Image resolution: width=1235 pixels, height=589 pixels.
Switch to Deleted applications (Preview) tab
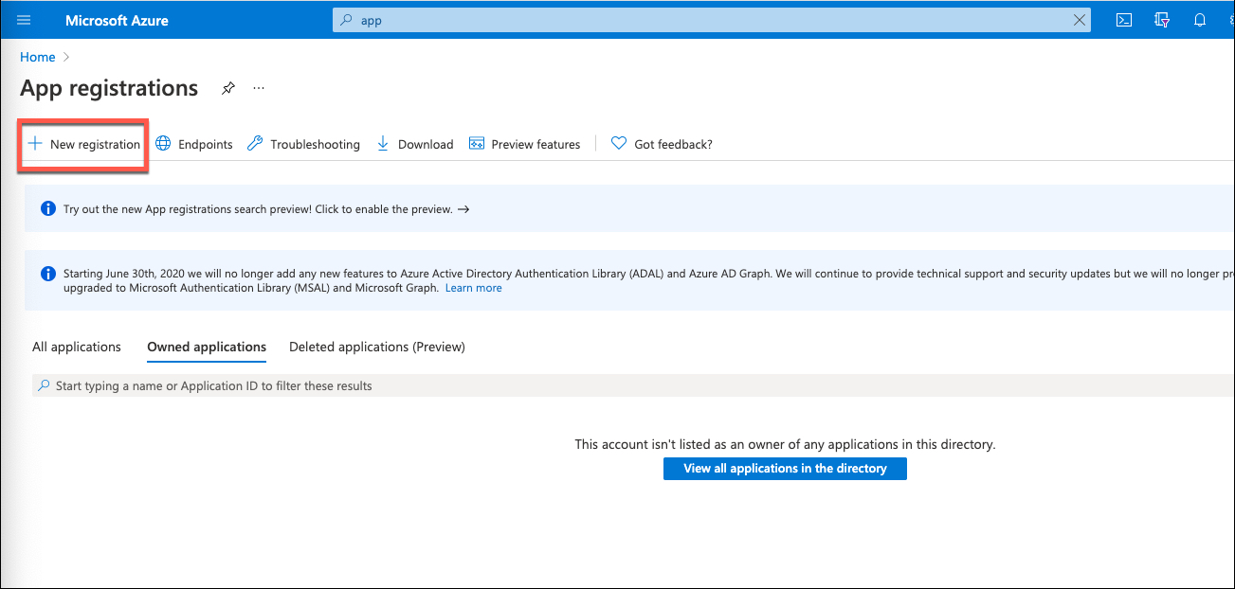pos(377,347)
